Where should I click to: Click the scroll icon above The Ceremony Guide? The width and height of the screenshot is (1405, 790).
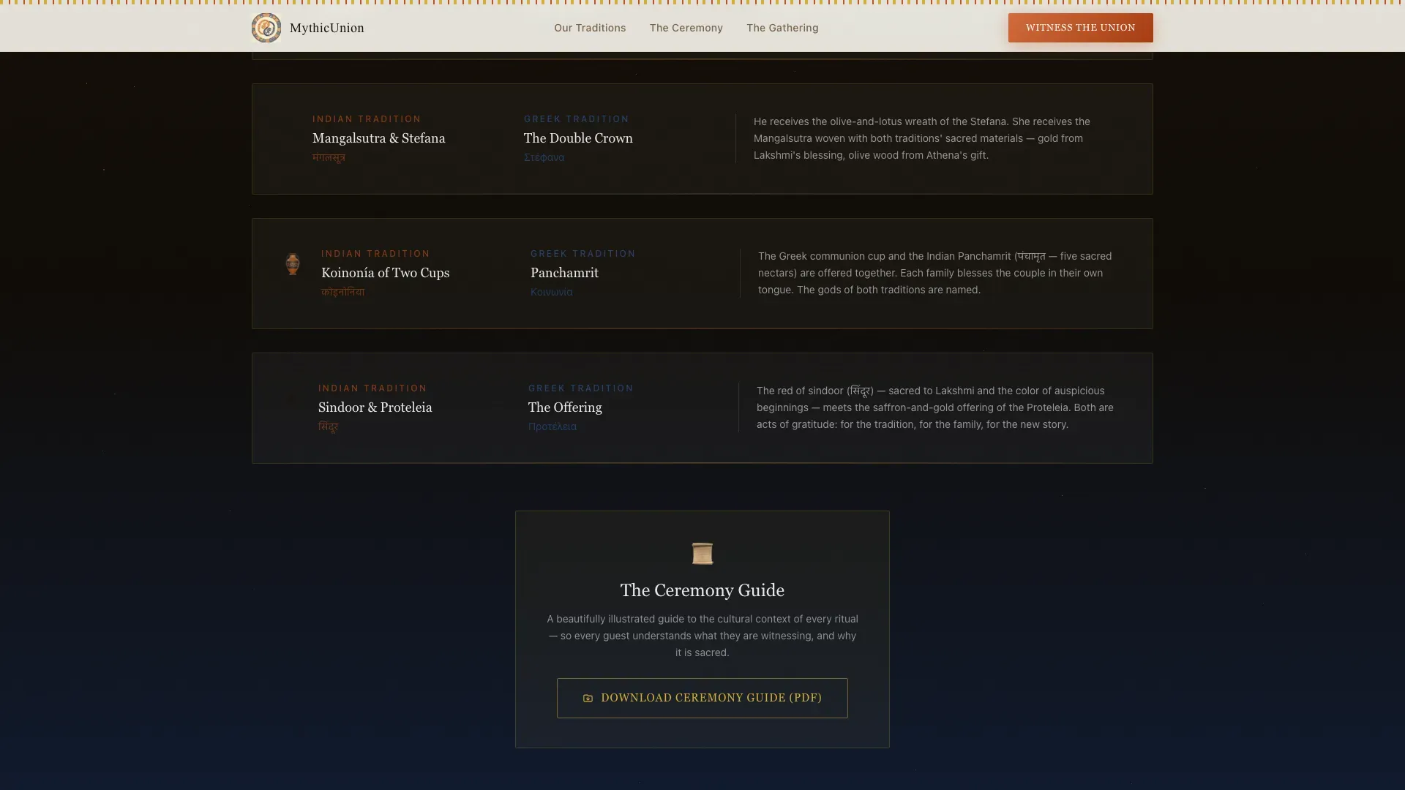click(x=702, y=554)
